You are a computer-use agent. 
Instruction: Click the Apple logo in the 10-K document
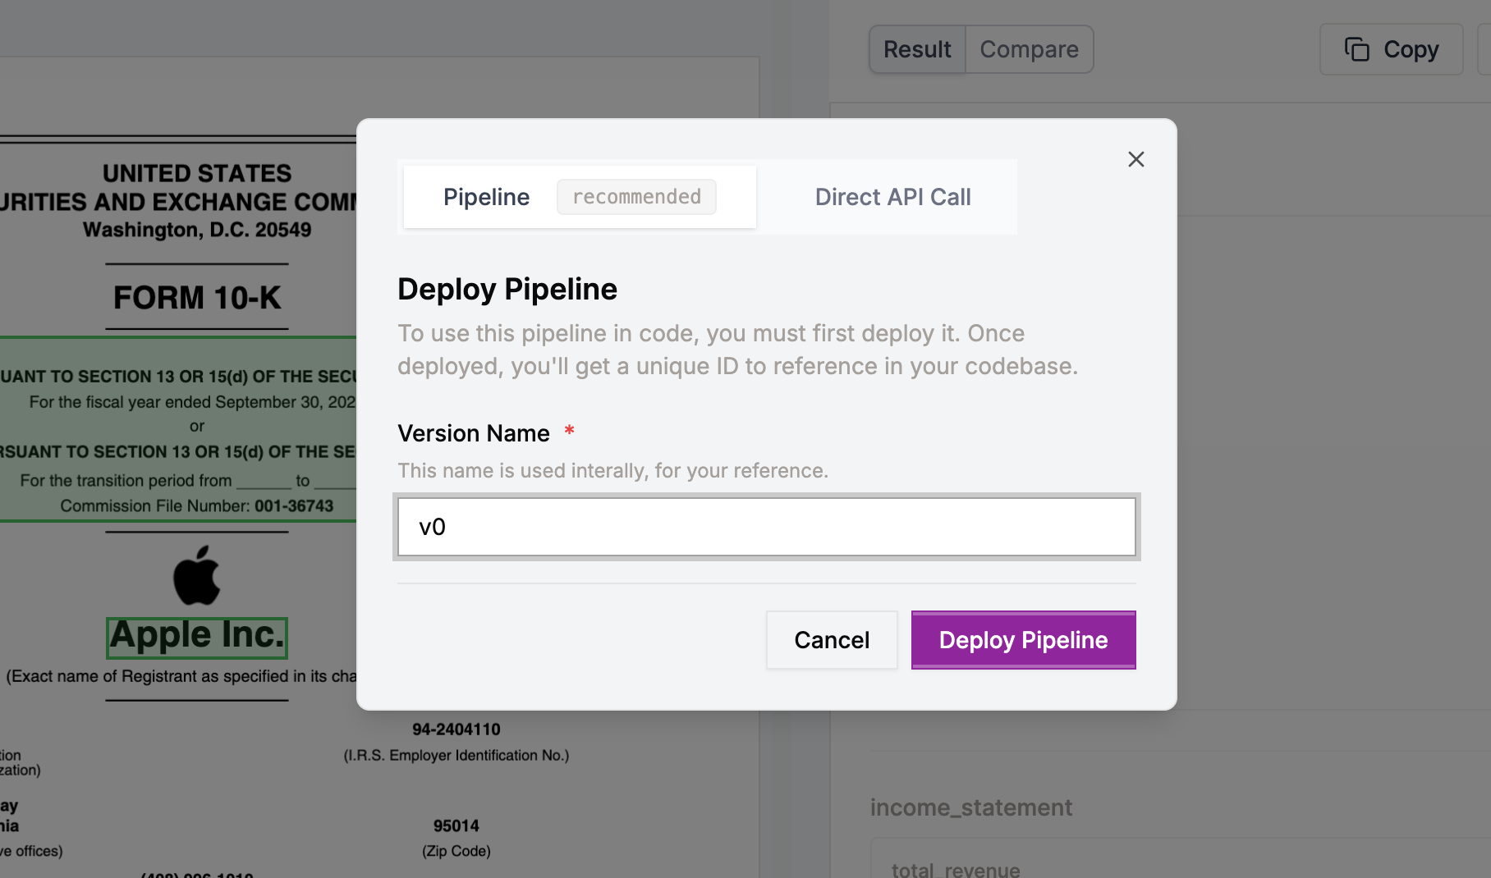coord(196,574)
